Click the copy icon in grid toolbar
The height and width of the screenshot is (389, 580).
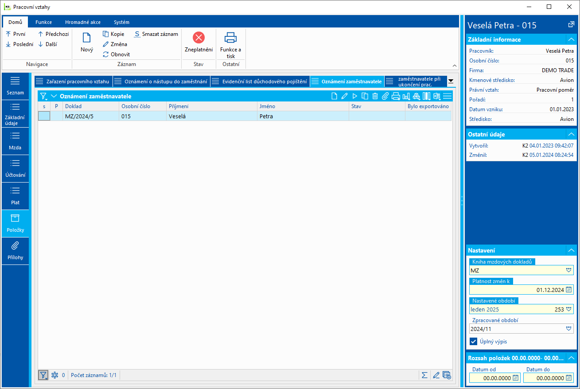point(365,96)
